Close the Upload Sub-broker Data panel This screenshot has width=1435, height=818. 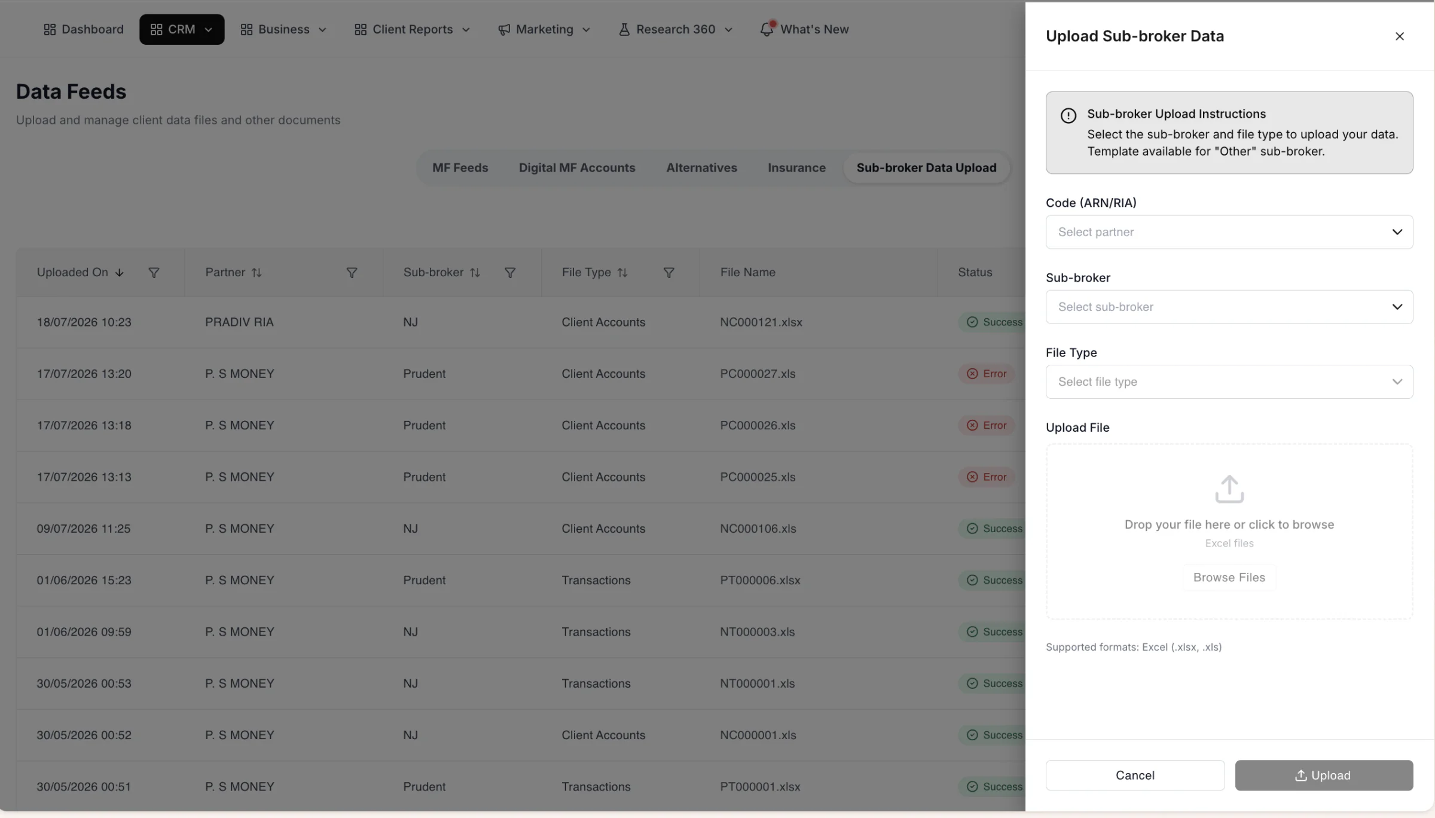(x=1399, y=36)
